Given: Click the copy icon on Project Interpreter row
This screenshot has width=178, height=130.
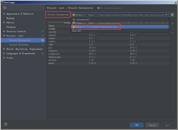Looking at the screenshot, I should (x=42, y=40).
